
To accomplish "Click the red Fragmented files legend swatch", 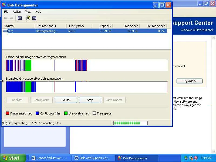I will [x=8, y=113].
